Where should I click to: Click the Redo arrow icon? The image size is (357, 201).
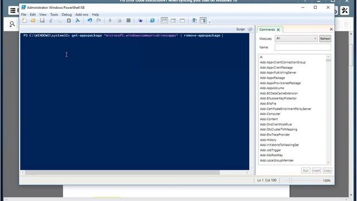pyautogui.click(x=99, y=21)
